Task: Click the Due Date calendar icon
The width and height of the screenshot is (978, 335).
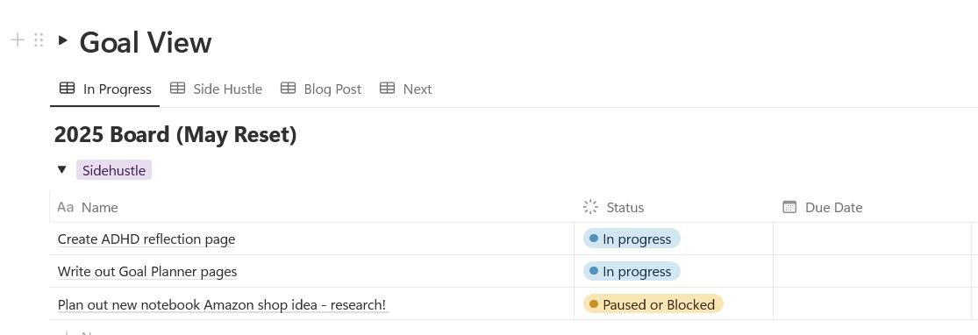Action: 789,207
